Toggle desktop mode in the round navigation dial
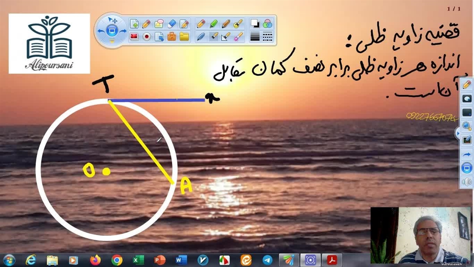 pos(112,31)
